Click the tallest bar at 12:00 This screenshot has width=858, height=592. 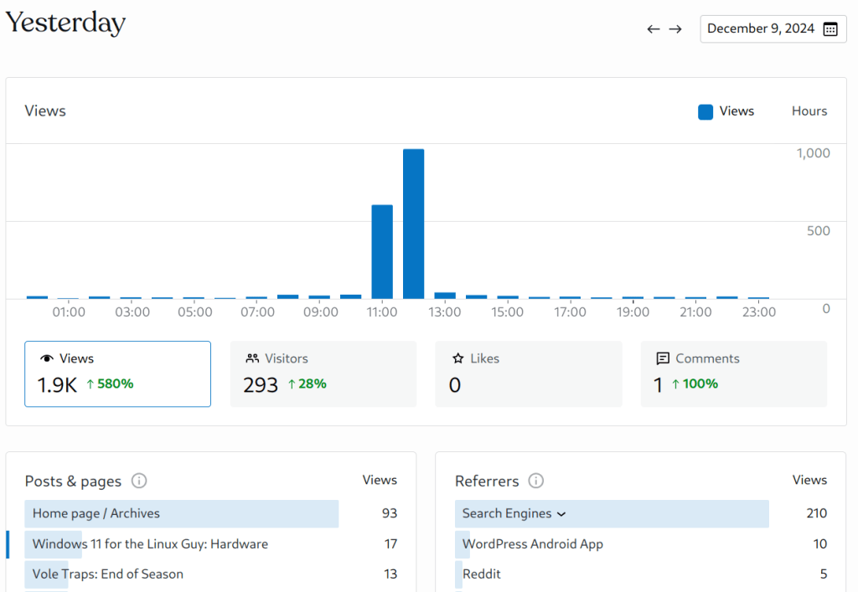[413, 224]
